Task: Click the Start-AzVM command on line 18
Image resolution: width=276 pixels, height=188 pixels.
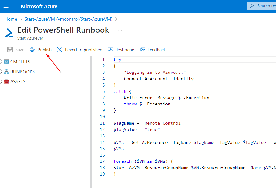Action: [x=127, y=168]
